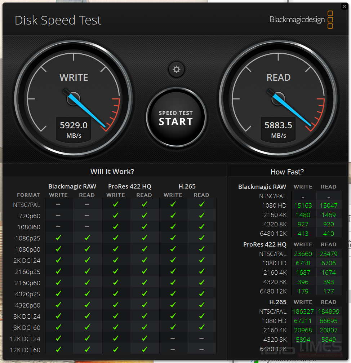
Task: Click the 1080i60 format row label
Action: pos(29,227)
